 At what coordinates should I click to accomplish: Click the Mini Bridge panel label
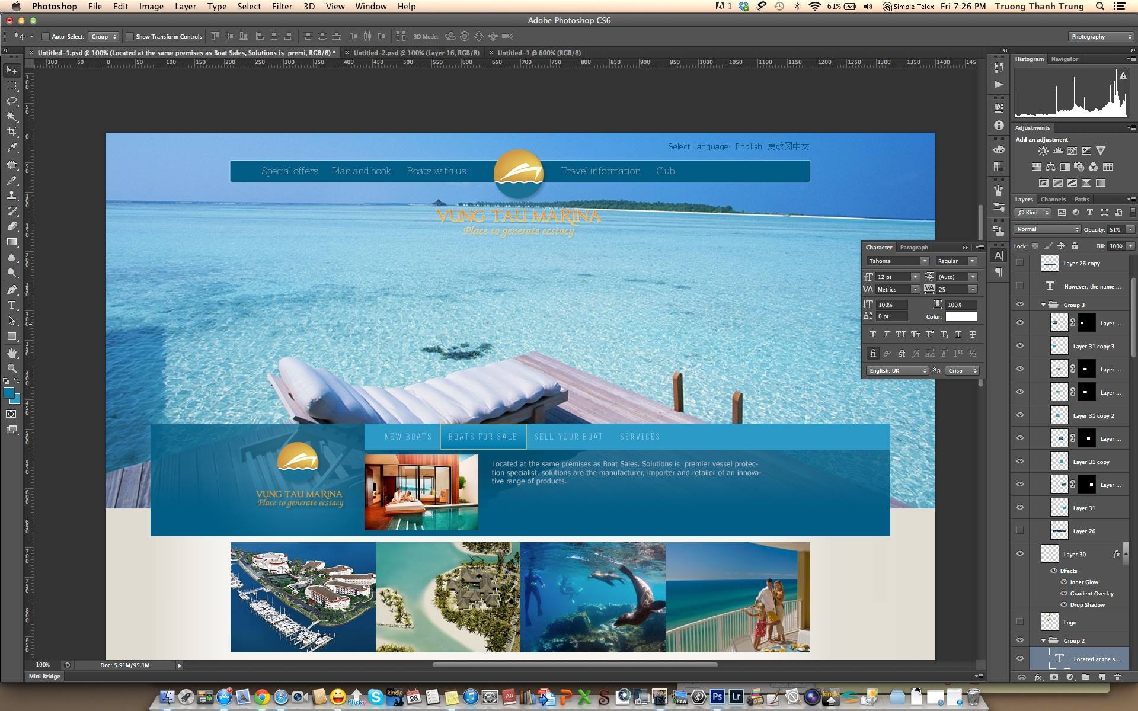point(44,677)
